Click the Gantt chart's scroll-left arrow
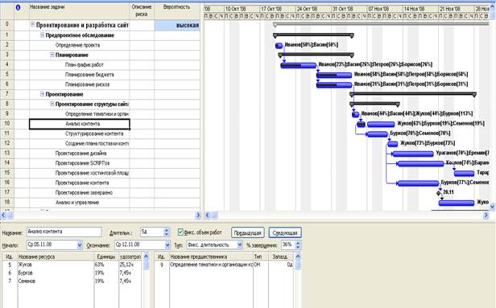Image resolution: width=496 pixels, height=308 pixels. [208, 216]
